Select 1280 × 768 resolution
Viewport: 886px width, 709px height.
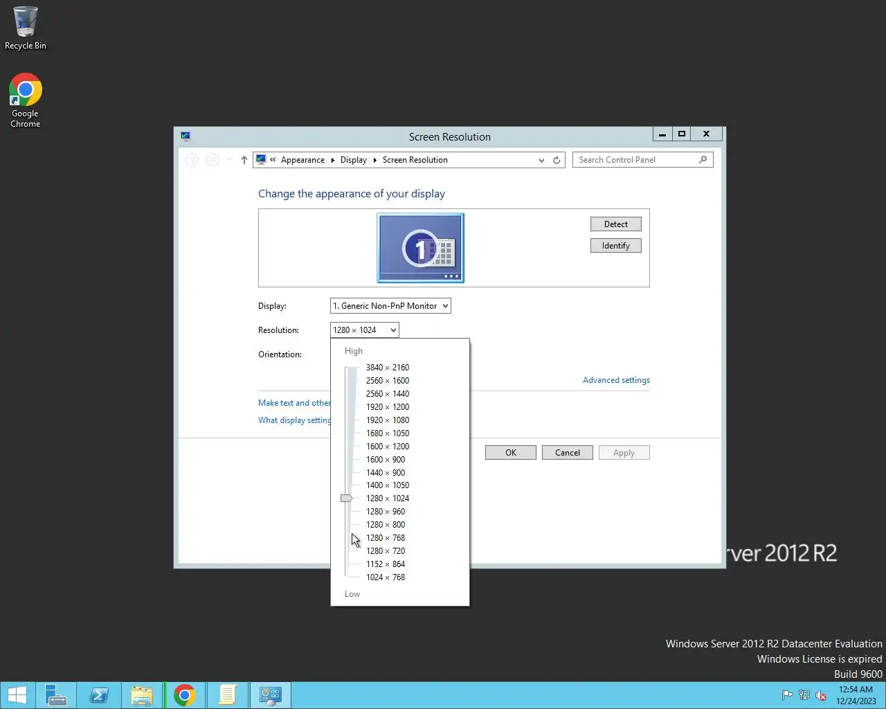(386, 538)
